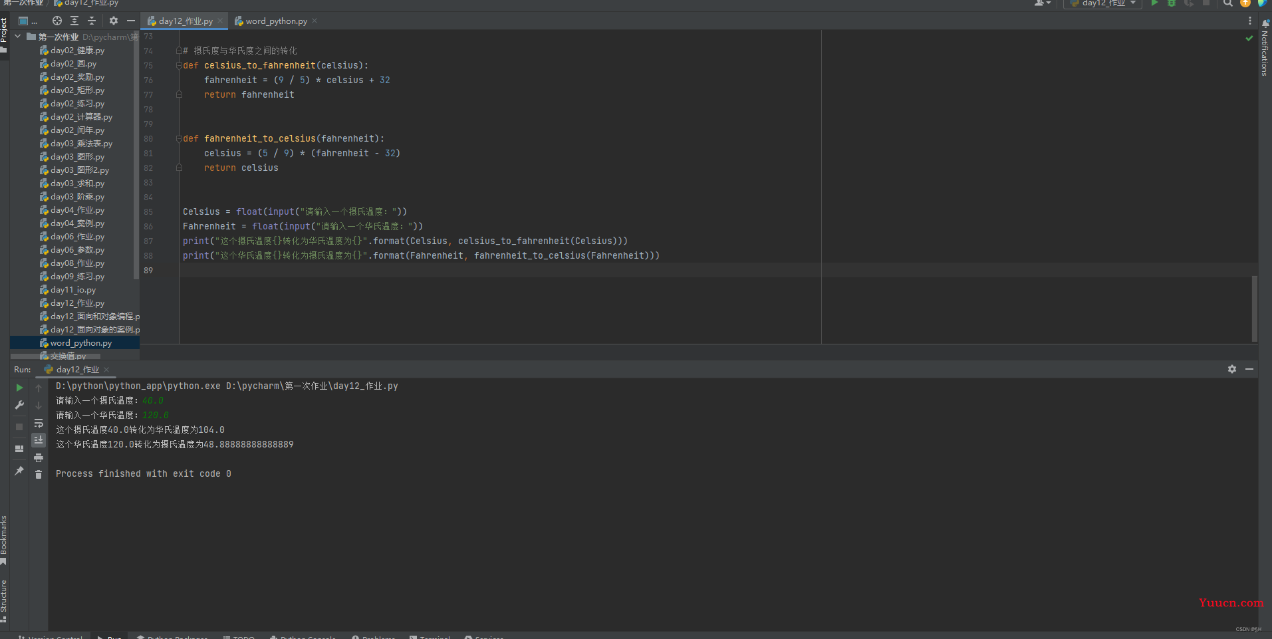Open IDE updates orange arrow icon

click(x=1245, y=3)
